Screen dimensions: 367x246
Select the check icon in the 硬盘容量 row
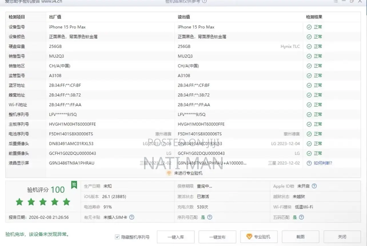pos(309,46)
